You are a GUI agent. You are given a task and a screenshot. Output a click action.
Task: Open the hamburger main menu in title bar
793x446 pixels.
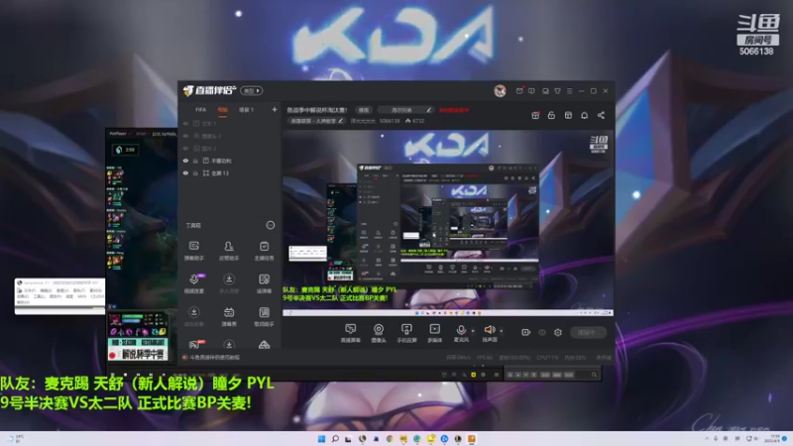(569, 91)
